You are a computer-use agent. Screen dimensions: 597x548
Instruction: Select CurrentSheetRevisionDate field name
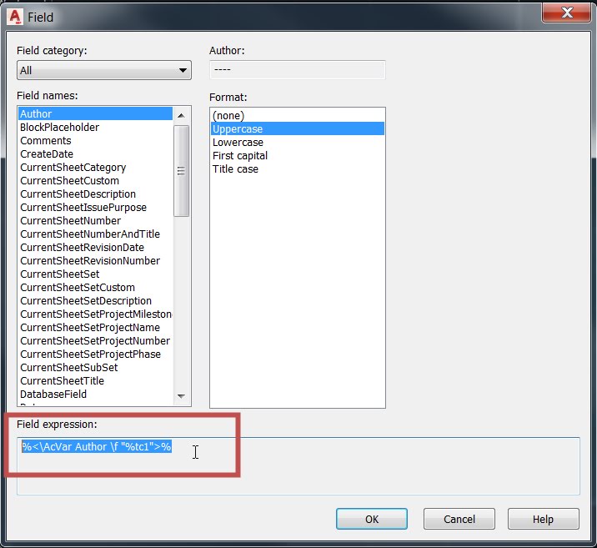click(95, 247)
